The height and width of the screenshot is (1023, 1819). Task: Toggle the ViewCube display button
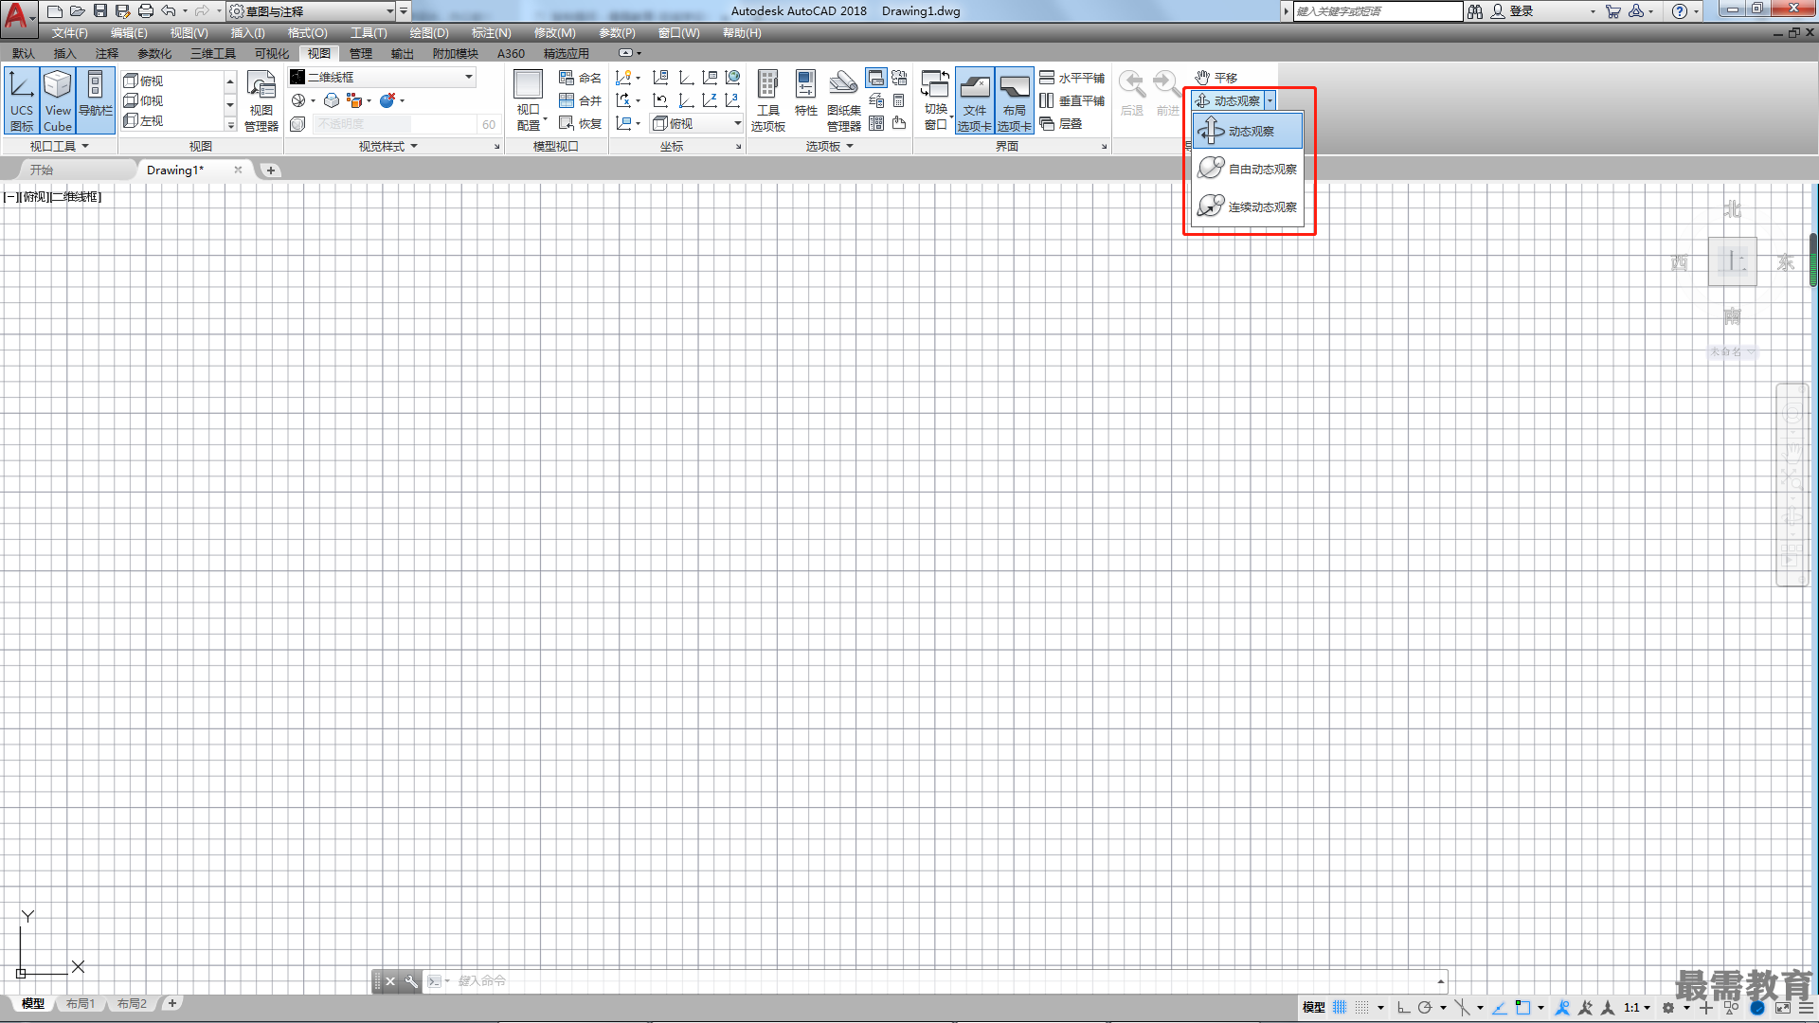[58, 100]
